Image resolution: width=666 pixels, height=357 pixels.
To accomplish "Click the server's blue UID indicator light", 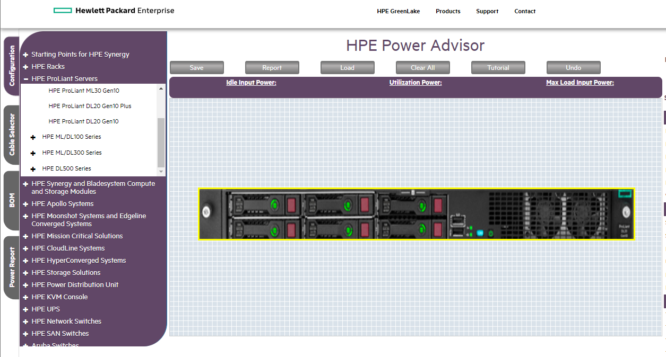I will (x=480, y=233).
